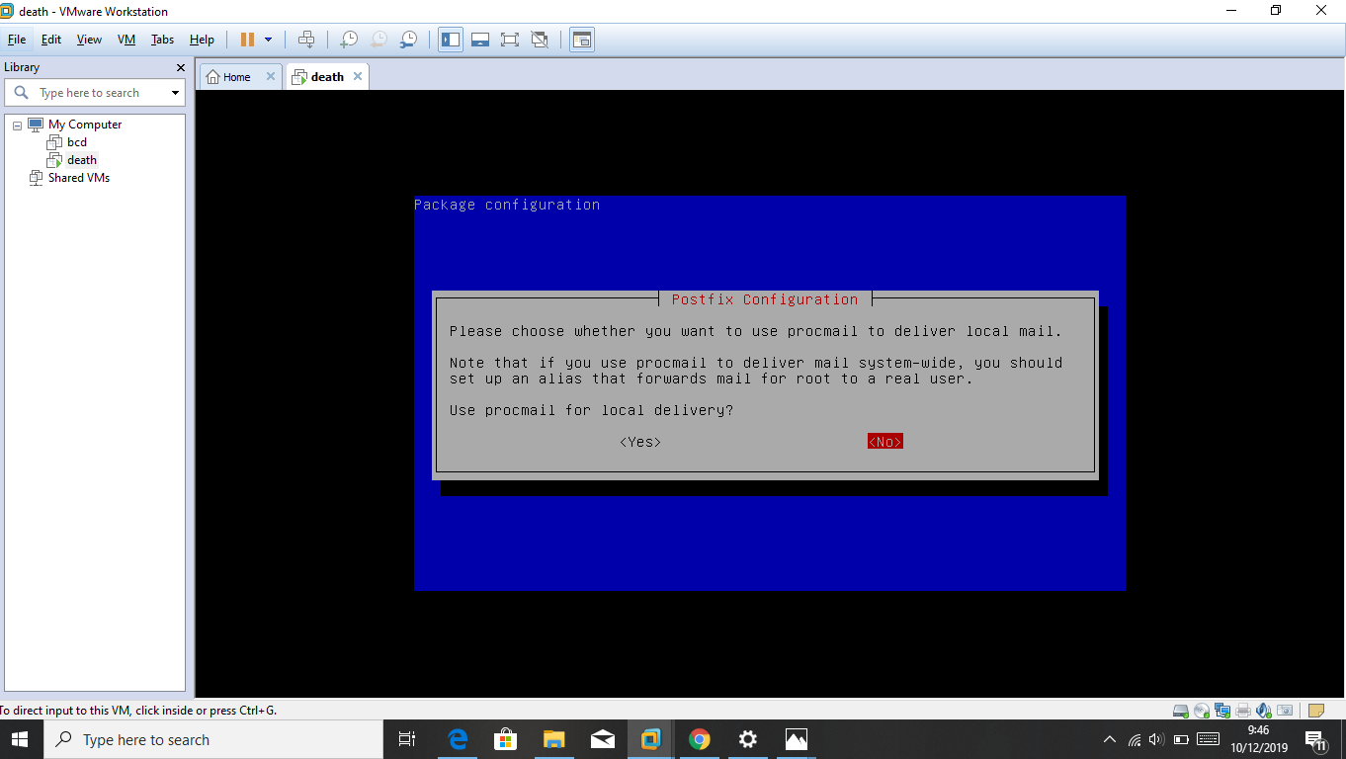
Task: Enter full screen mode
Action: click(510, 40)
